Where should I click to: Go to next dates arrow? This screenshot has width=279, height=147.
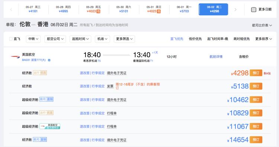[x=235, y=9]
